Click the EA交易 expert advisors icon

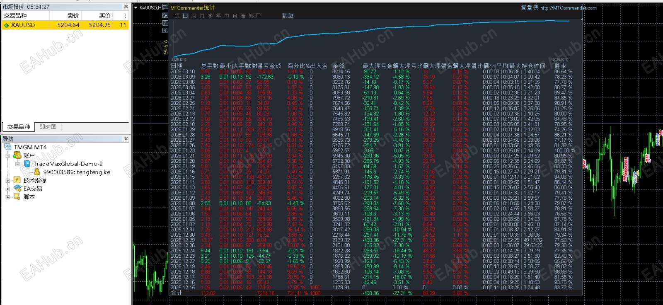pyautogui.click(x=17, y=189)
